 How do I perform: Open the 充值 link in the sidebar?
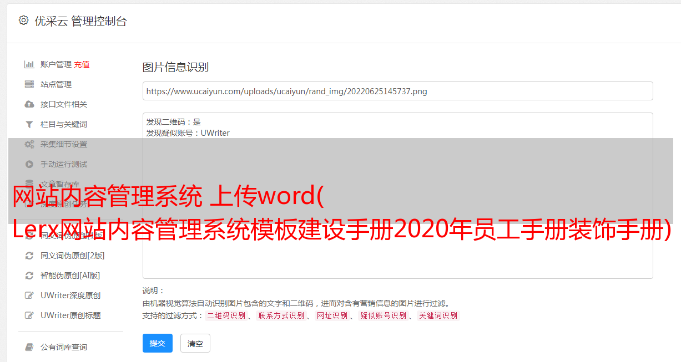click(x=82, y=64)
